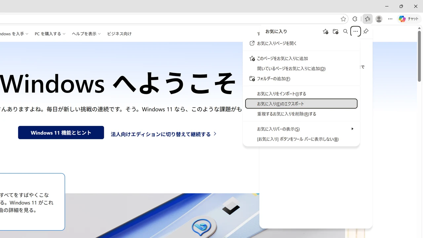Open 法人向けエディションに切り替えて継続する link
This screenshot has height=238, width=423.
pos(164,134)
